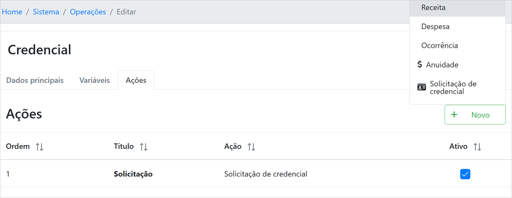Open the Variáveis tab
Screen dimensions: 512x198
pyautogui.click(x=95, y=80)
